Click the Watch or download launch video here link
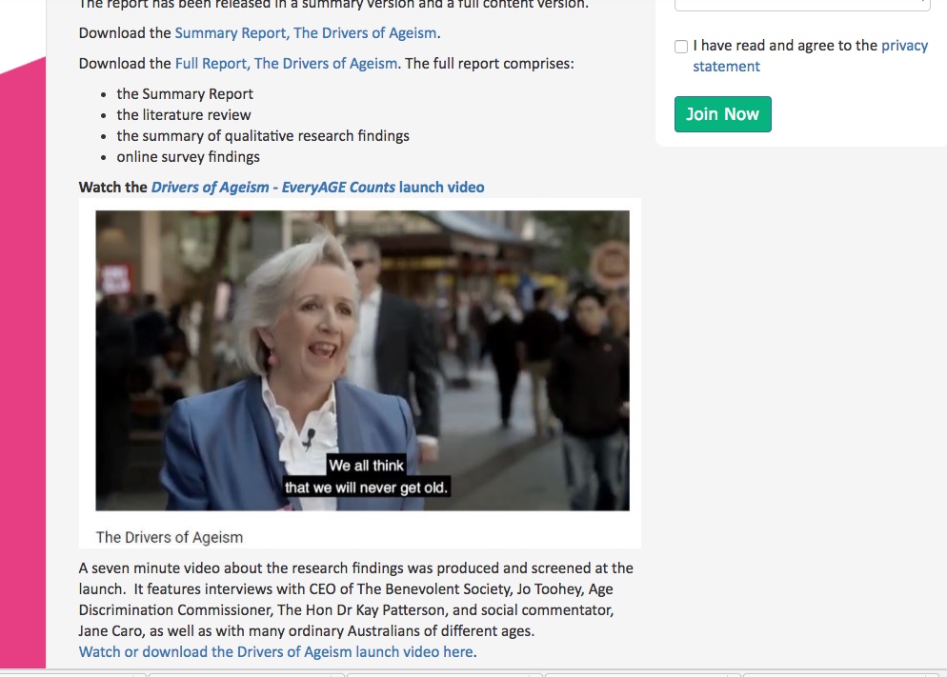 [x=276, y=651]
